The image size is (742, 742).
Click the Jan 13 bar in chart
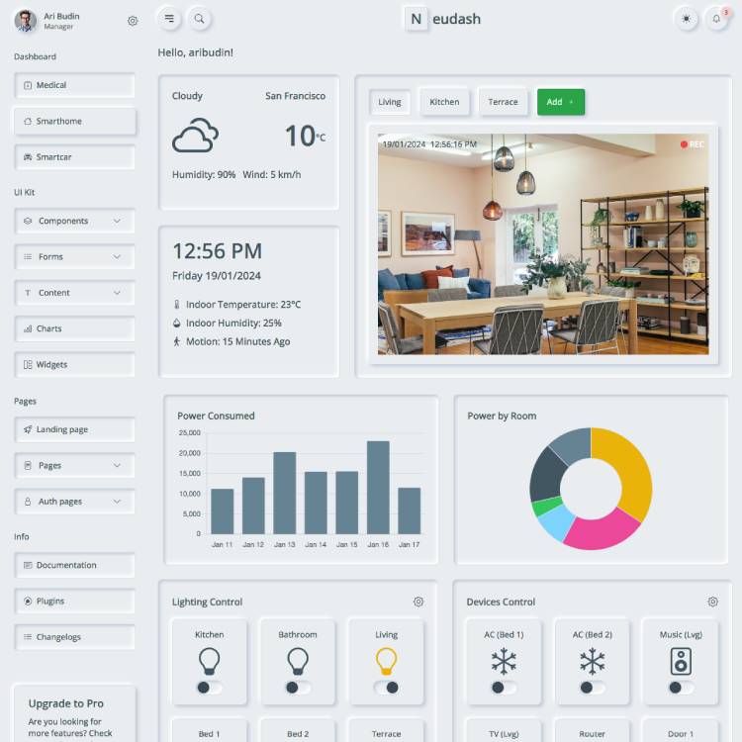click(x=284, y=493)
